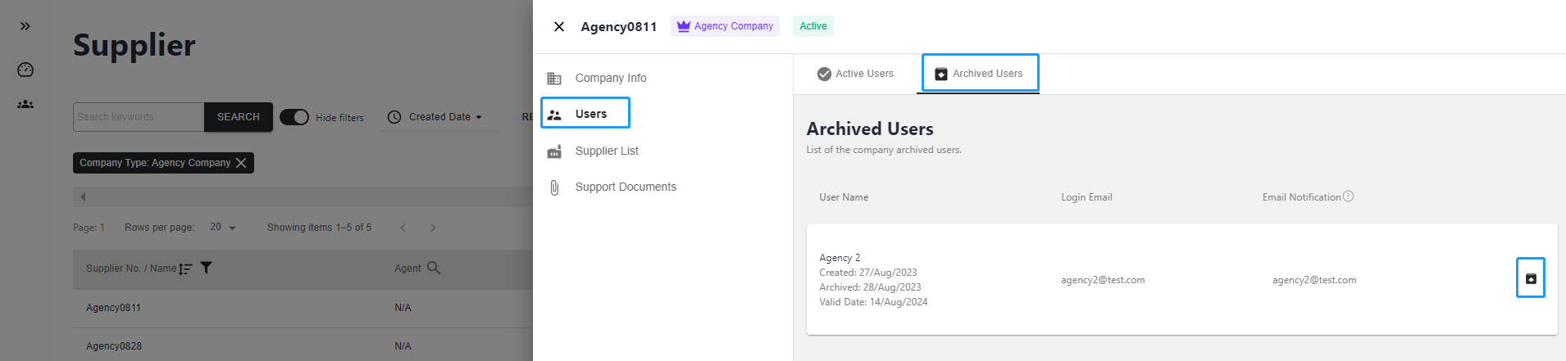This screenshot has height=361, width=1566.
Task: Switch to the Active Users tab
Action: tap(855, 74)
